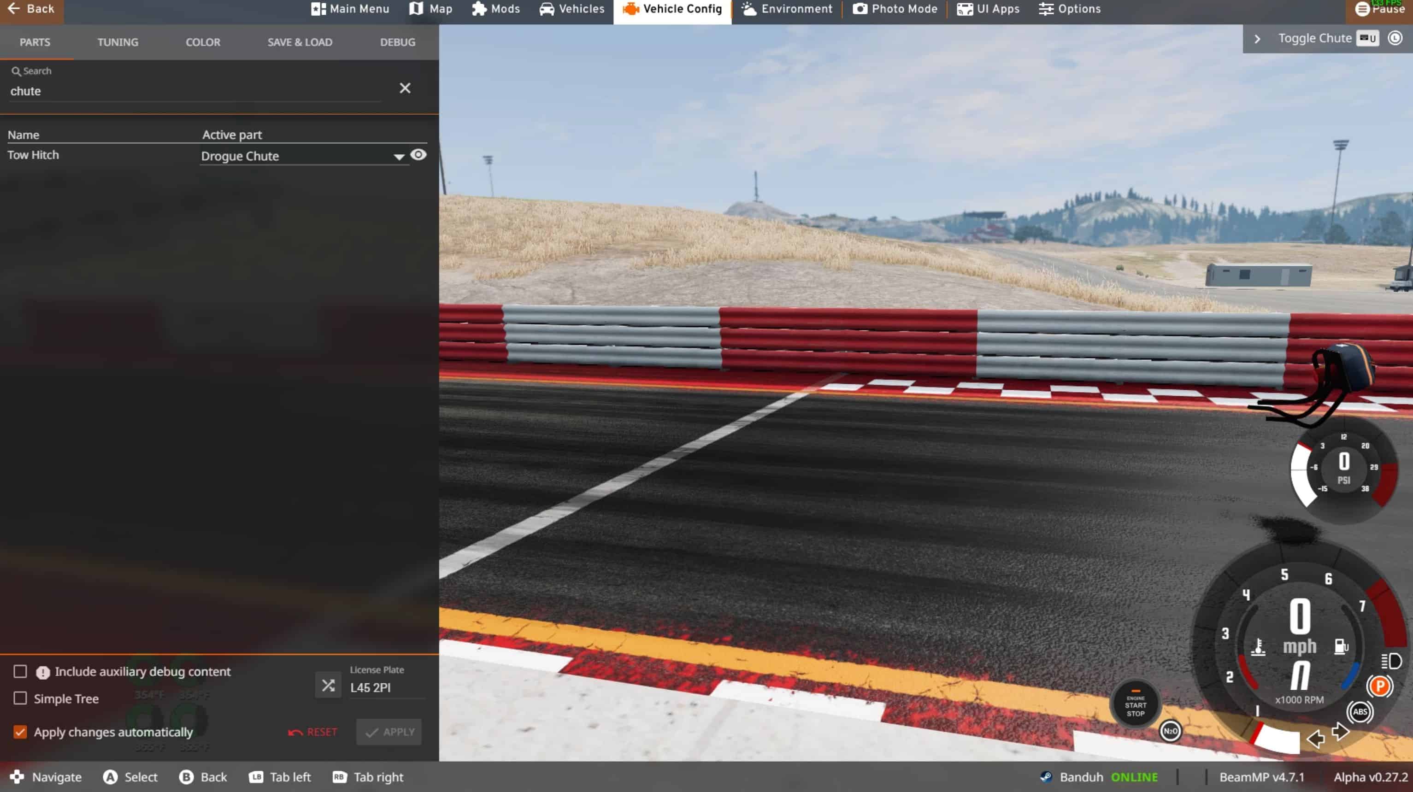Image resolution: width=1413 pixels, height=792 pixels.
Task: Click the clock icon beside Toggle Chute
Action: pos(1395,38)
